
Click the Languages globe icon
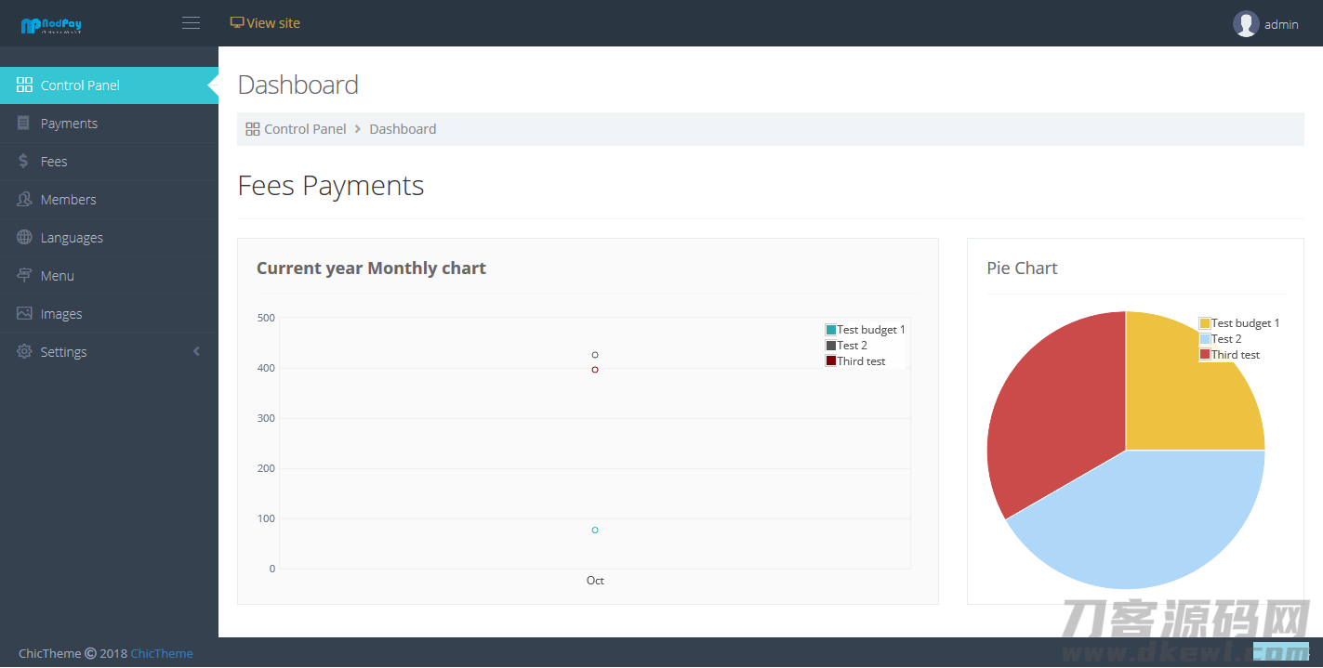coord(24,238)
